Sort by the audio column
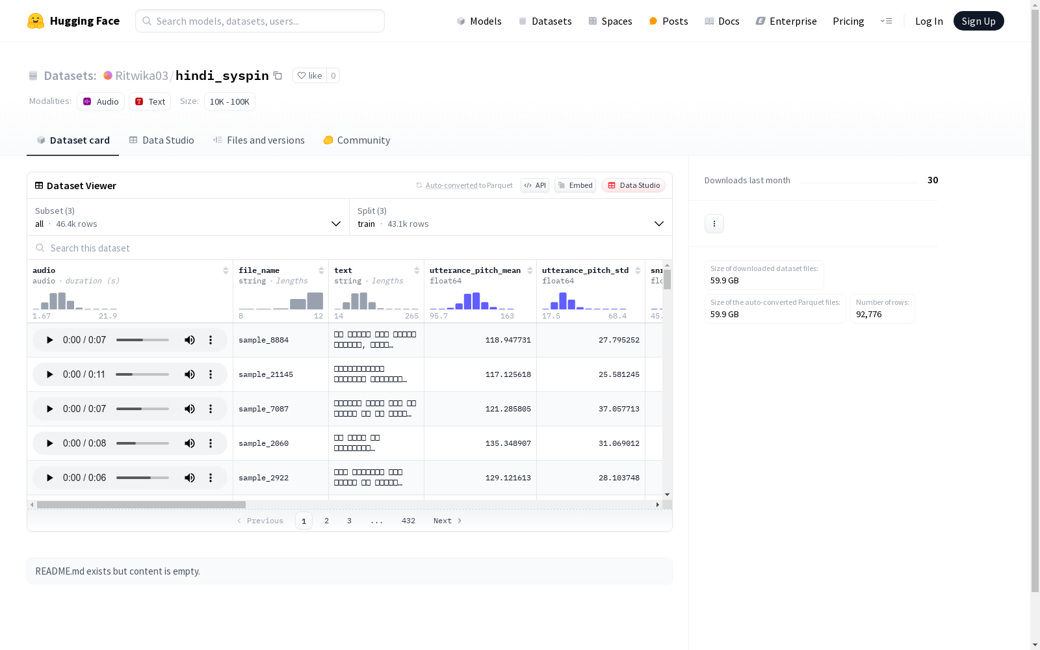Image resolution: width=1040 pixels, height=650 pixels. click(226, 270)
